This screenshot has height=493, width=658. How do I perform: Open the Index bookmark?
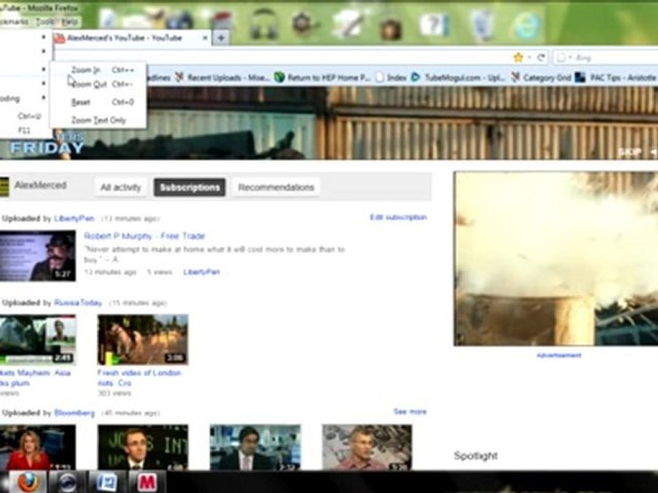tap(391, 77)
